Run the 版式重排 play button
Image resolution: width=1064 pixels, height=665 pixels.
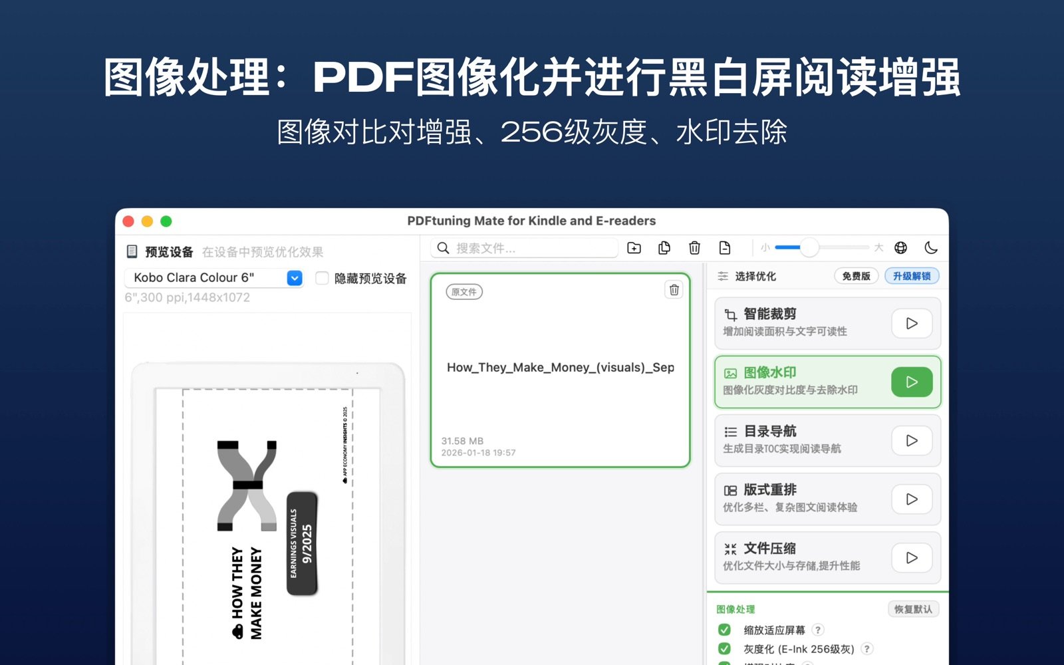pyautogui.click(x=912, y=499)
